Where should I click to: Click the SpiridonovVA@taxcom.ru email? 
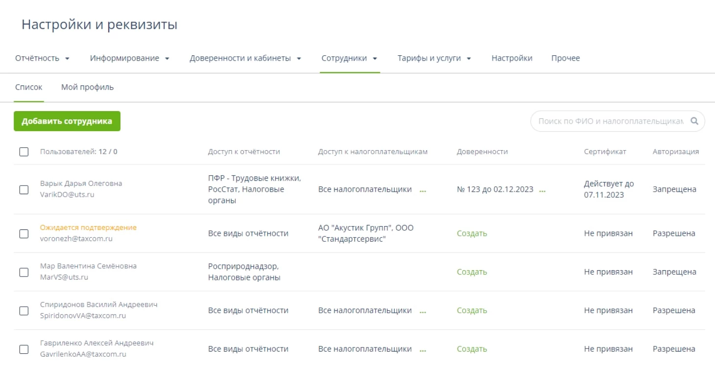click(83, 316)
